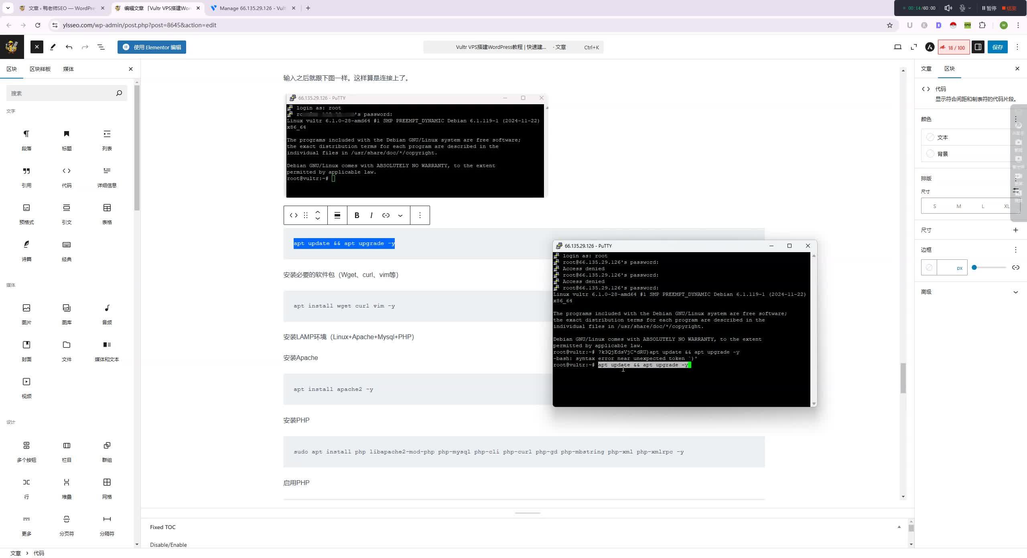Insert a Grid (网格) block

[107, 488]
